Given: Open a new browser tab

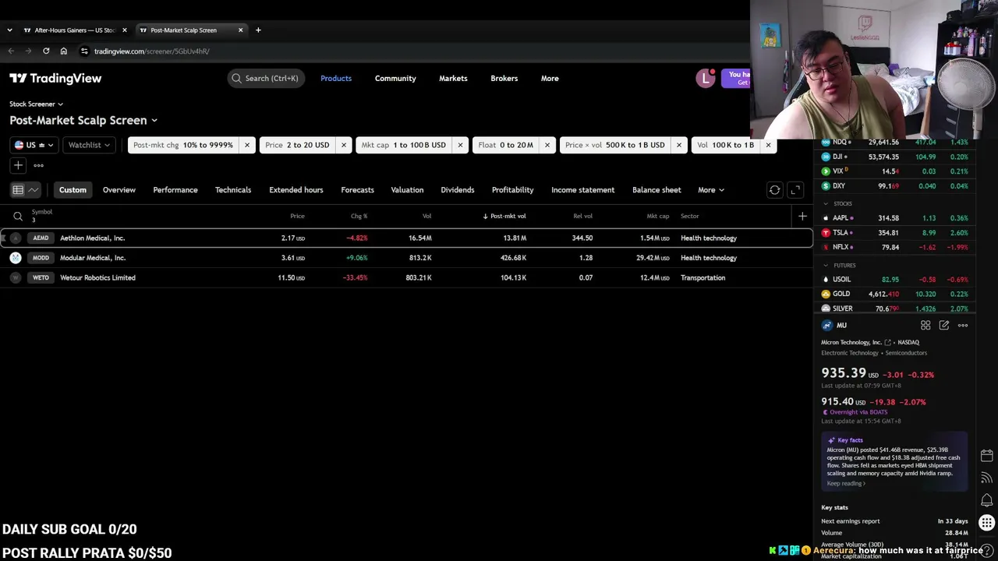Looking at the screenshot, I should pos(258,30).
